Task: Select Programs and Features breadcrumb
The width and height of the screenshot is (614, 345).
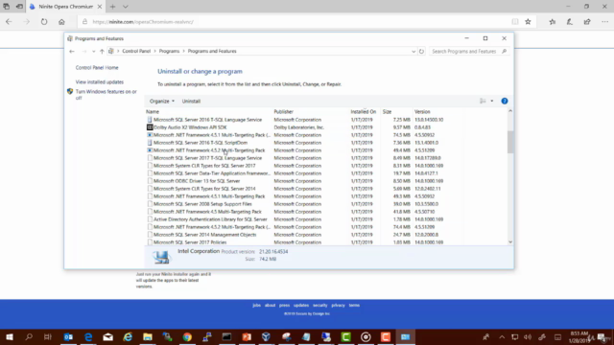Action: (212, 51)
